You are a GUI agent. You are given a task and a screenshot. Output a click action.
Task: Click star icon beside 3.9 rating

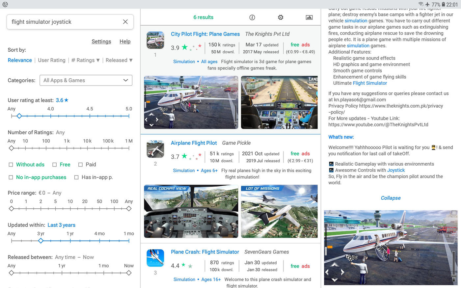pos(185,47)
